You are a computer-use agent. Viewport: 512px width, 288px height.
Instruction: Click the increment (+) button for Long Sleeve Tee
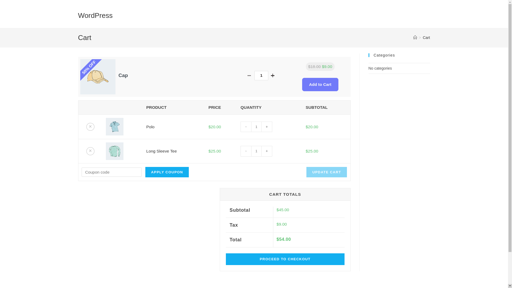[x=267, y=151]
